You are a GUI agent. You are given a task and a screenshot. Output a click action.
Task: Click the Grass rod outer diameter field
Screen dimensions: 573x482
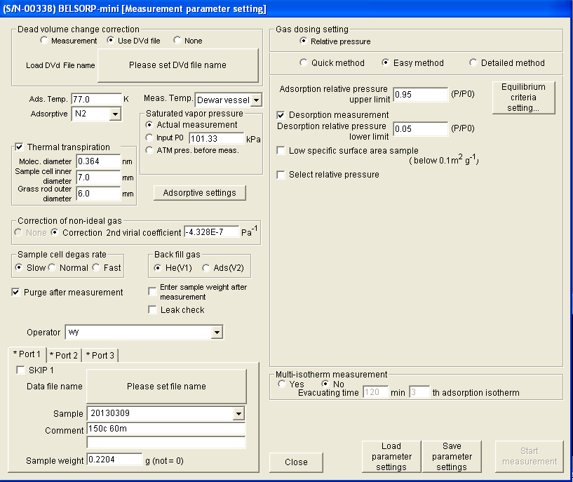tap(98, 194)
